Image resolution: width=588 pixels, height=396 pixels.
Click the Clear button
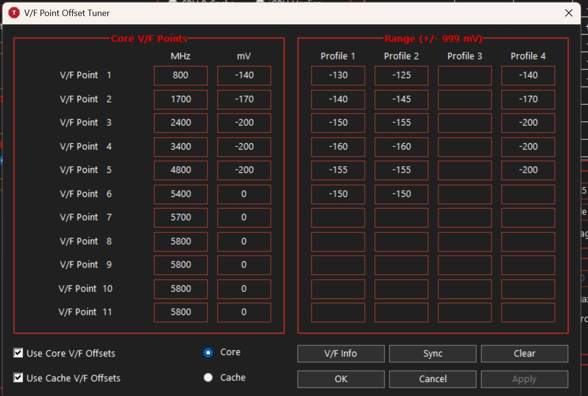click(x=524, y=354)
